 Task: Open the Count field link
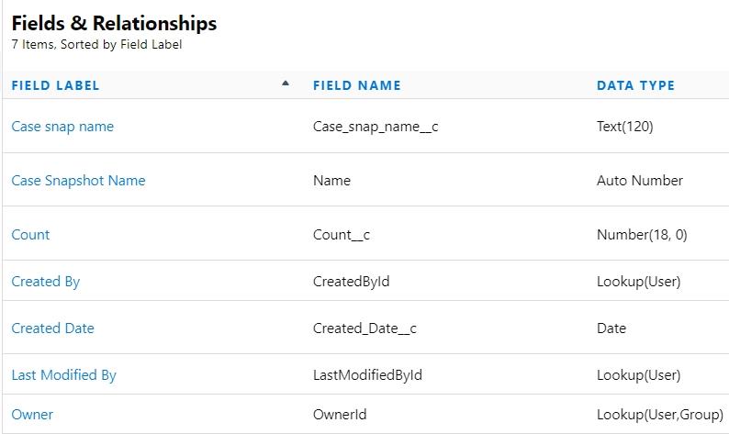(x=30, y=235)
